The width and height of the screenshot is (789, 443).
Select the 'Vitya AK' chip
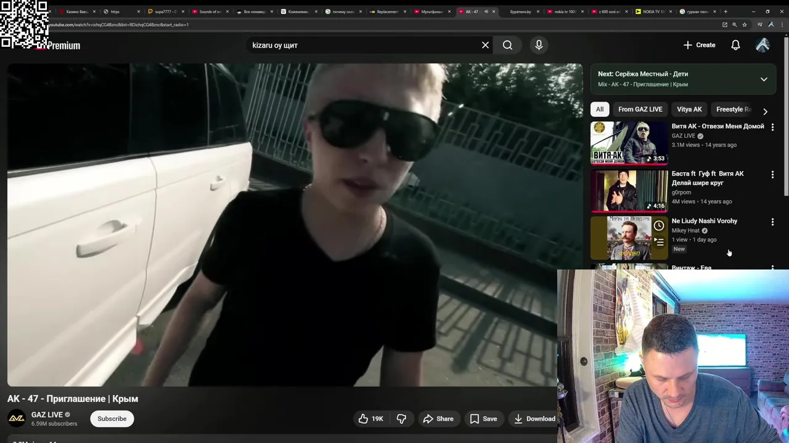click(689, 110)
